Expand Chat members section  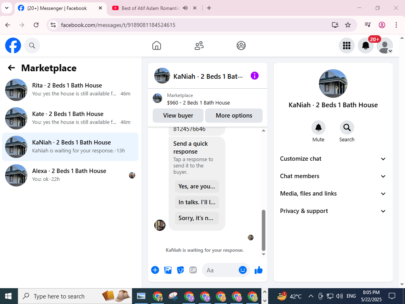click(333, 176)
